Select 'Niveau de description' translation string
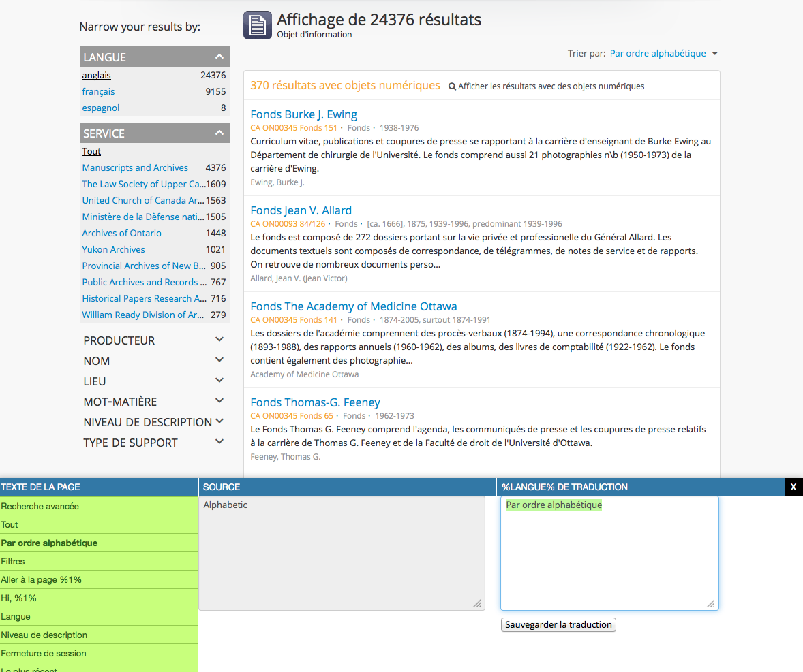This screenshot has height=672, width=803. coord(44,635)
